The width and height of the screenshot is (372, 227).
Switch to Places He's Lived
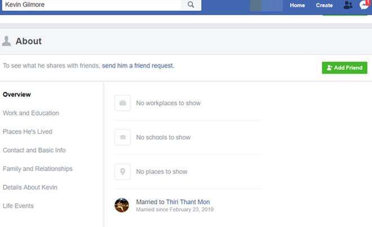point(28,132)
